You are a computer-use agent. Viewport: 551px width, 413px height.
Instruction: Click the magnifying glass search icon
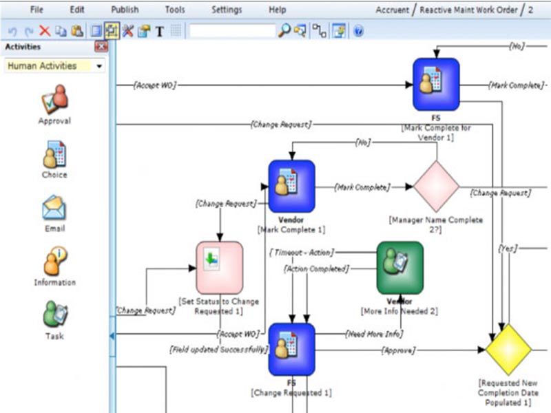pyautogui.click(x=284, y=31)
